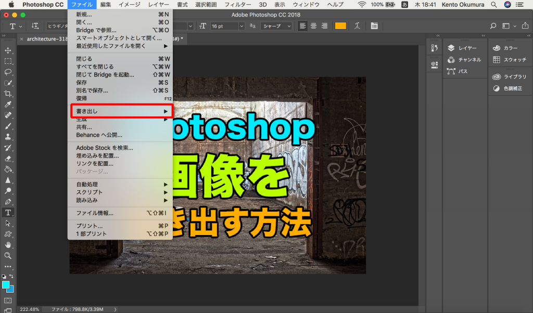
Task: Change the screen mode button
Action: (8, 310)
